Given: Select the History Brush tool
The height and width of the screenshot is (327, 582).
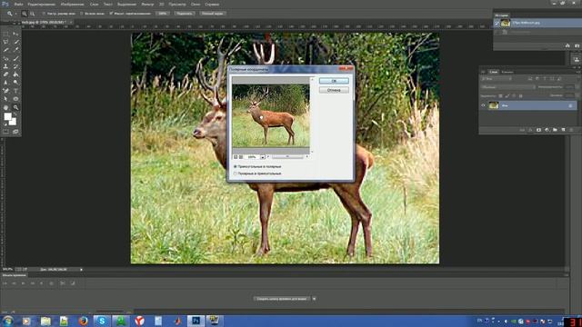Looking at the screenshot, I should click(x=15, y=66).
